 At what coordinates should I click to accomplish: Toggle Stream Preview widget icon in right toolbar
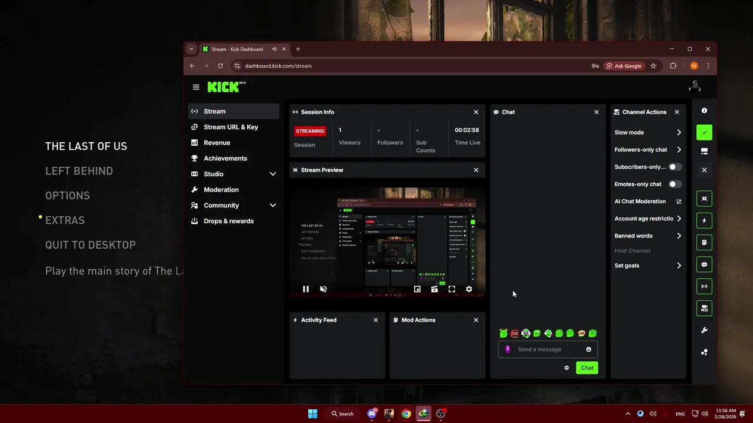coord(704,199)
